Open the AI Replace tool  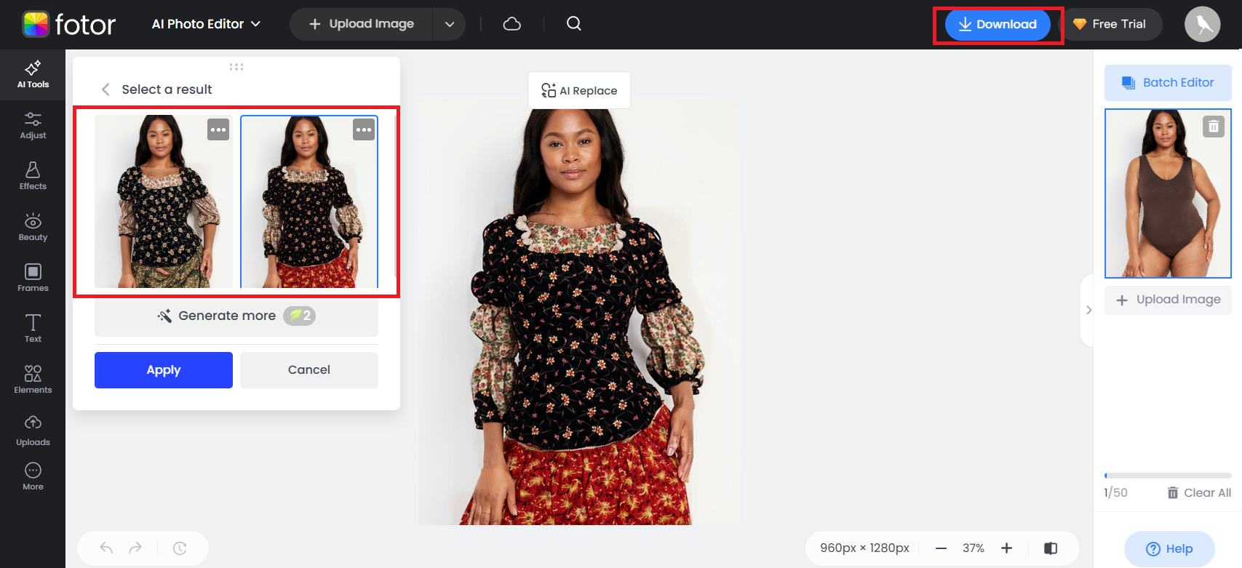(579, 90)
